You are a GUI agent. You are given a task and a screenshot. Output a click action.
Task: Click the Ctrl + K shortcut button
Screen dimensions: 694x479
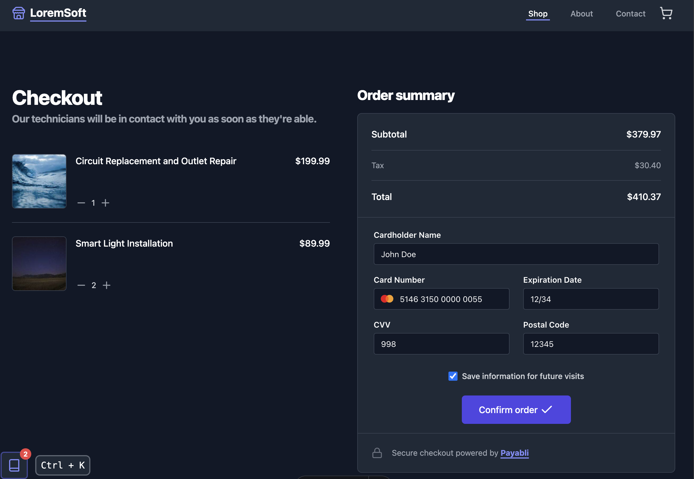(63, 465)
